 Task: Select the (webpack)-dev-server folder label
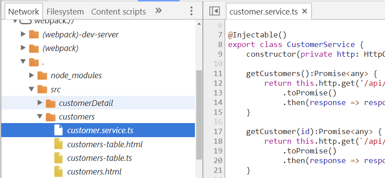pos(81,35)
